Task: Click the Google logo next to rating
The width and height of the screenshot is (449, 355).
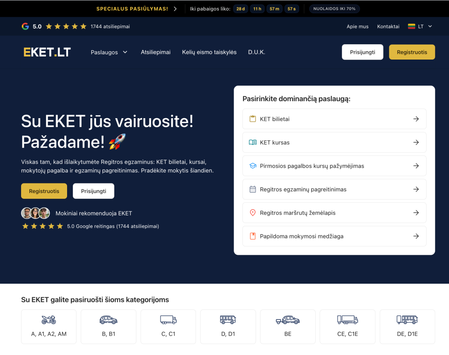Action: point(25,26)
